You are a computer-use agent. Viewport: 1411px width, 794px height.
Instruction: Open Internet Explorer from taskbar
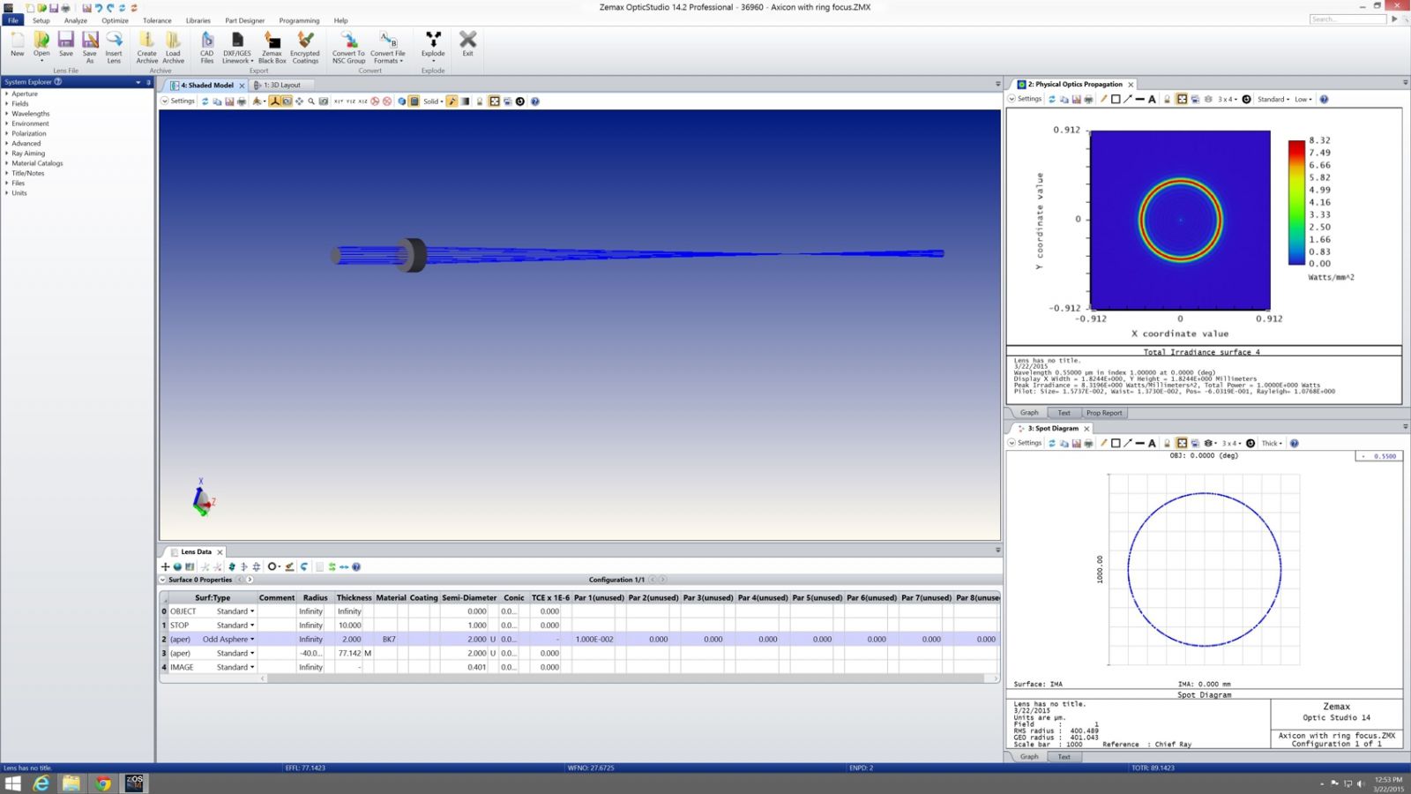41,783
